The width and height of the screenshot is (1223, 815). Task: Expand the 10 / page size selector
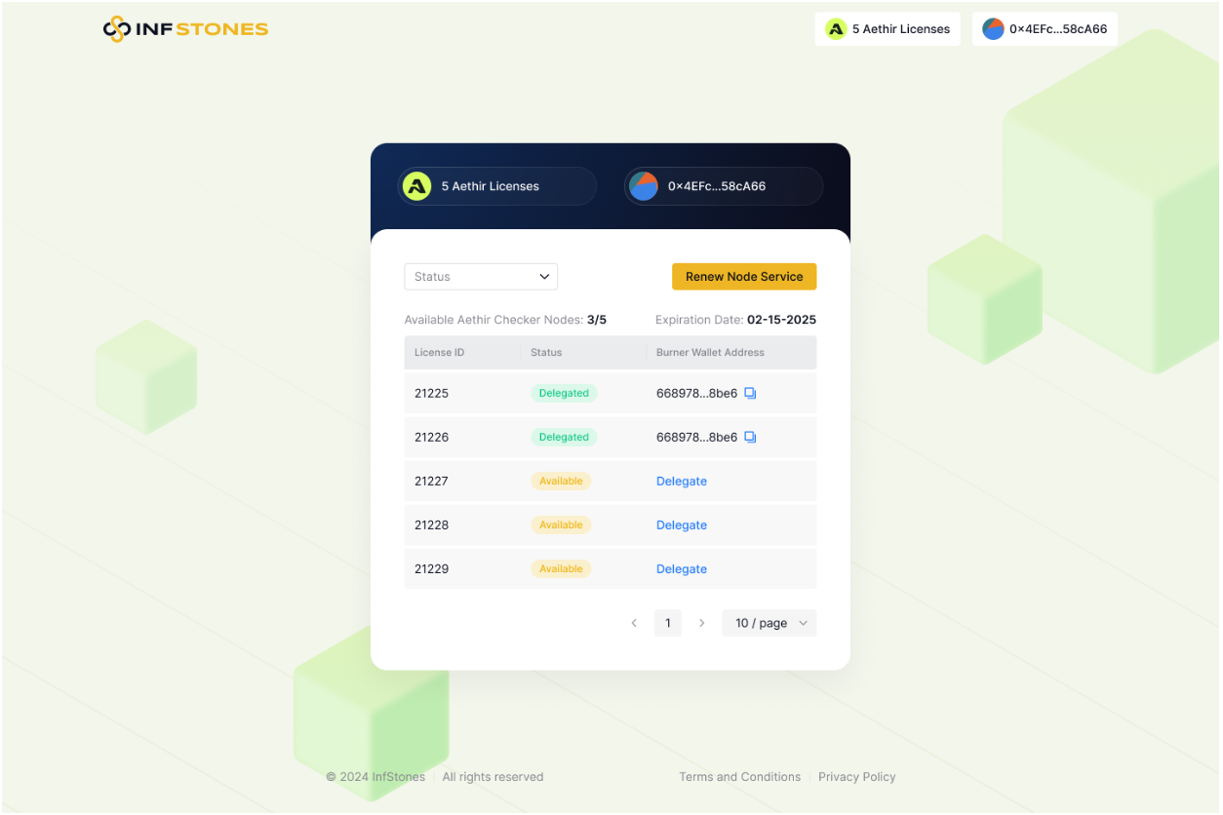point(769,623)
